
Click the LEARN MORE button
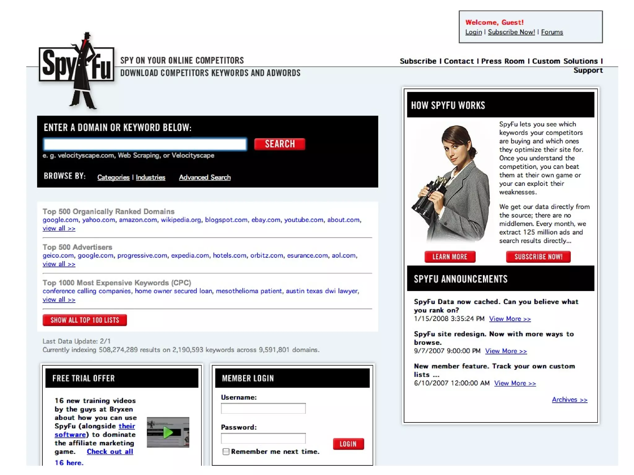pyautogui.click(x=449, y=257)
